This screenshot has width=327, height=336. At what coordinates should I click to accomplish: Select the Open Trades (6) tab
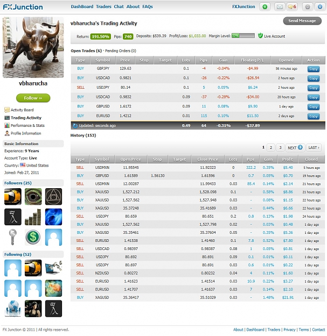86,51
